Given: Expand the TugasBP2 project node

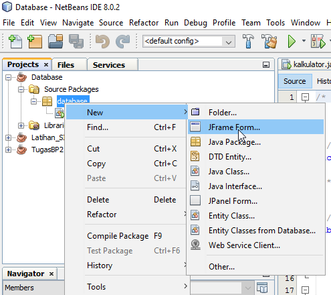Looking at the screenshot, I should tap(8, 150).
